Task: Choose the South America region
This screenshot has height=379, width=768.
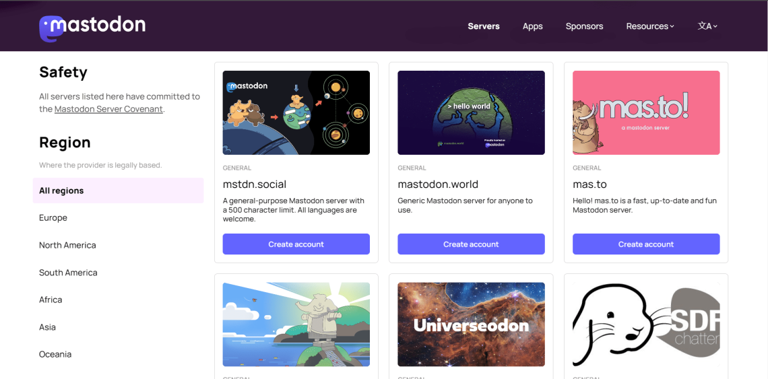Action: 118,273
